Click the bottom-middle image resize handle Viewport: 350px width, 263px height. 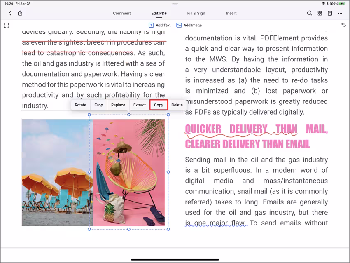(129, 229)
